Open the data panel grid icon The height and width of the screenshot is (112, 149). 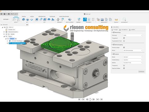click(x=1, y=14)
